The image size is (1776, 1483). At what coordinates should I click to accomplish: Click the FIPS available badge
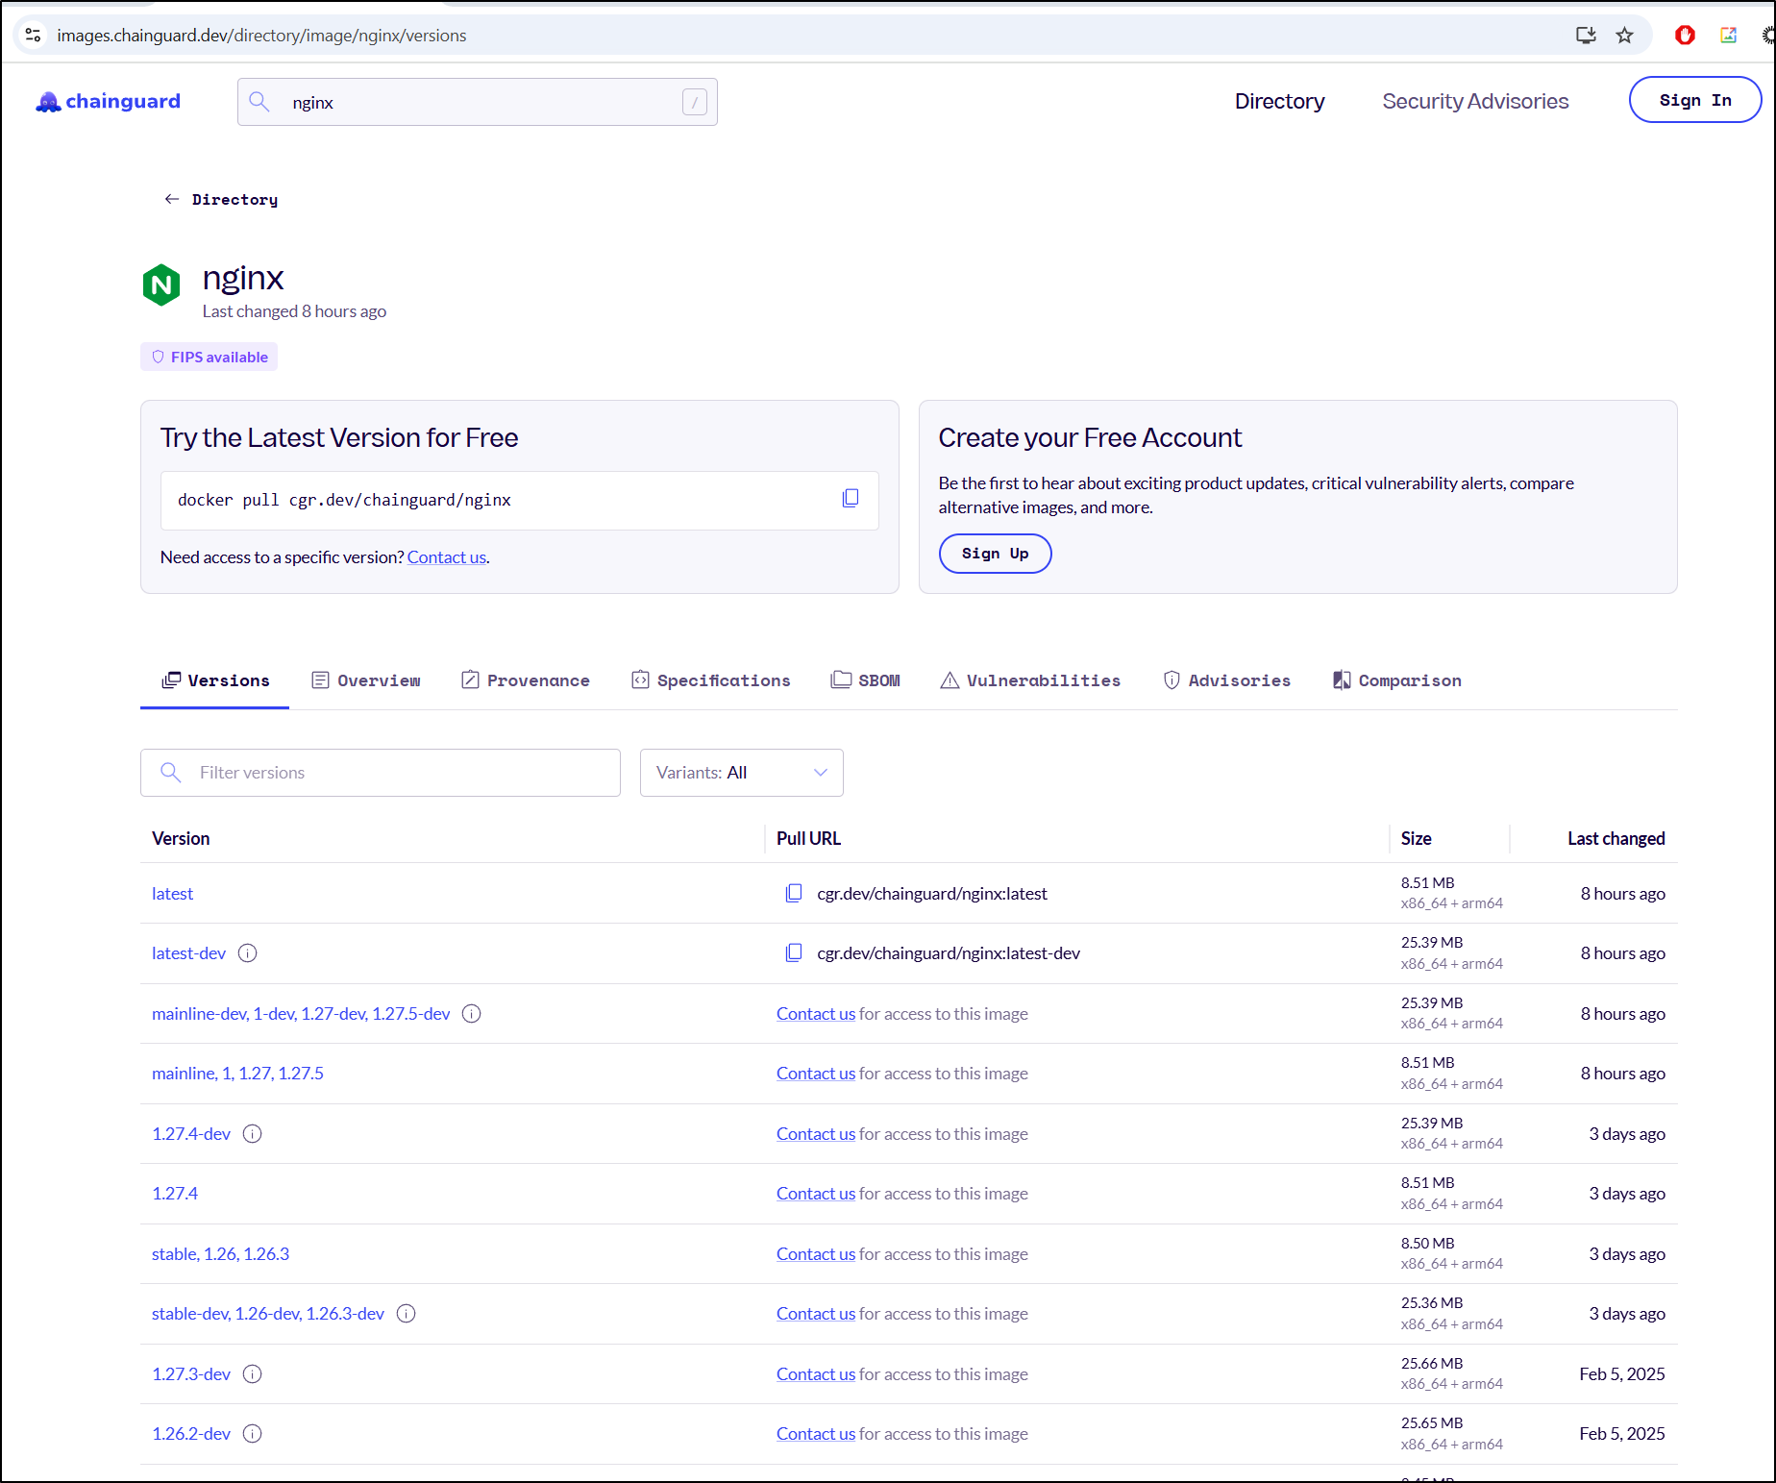(210, 357)
